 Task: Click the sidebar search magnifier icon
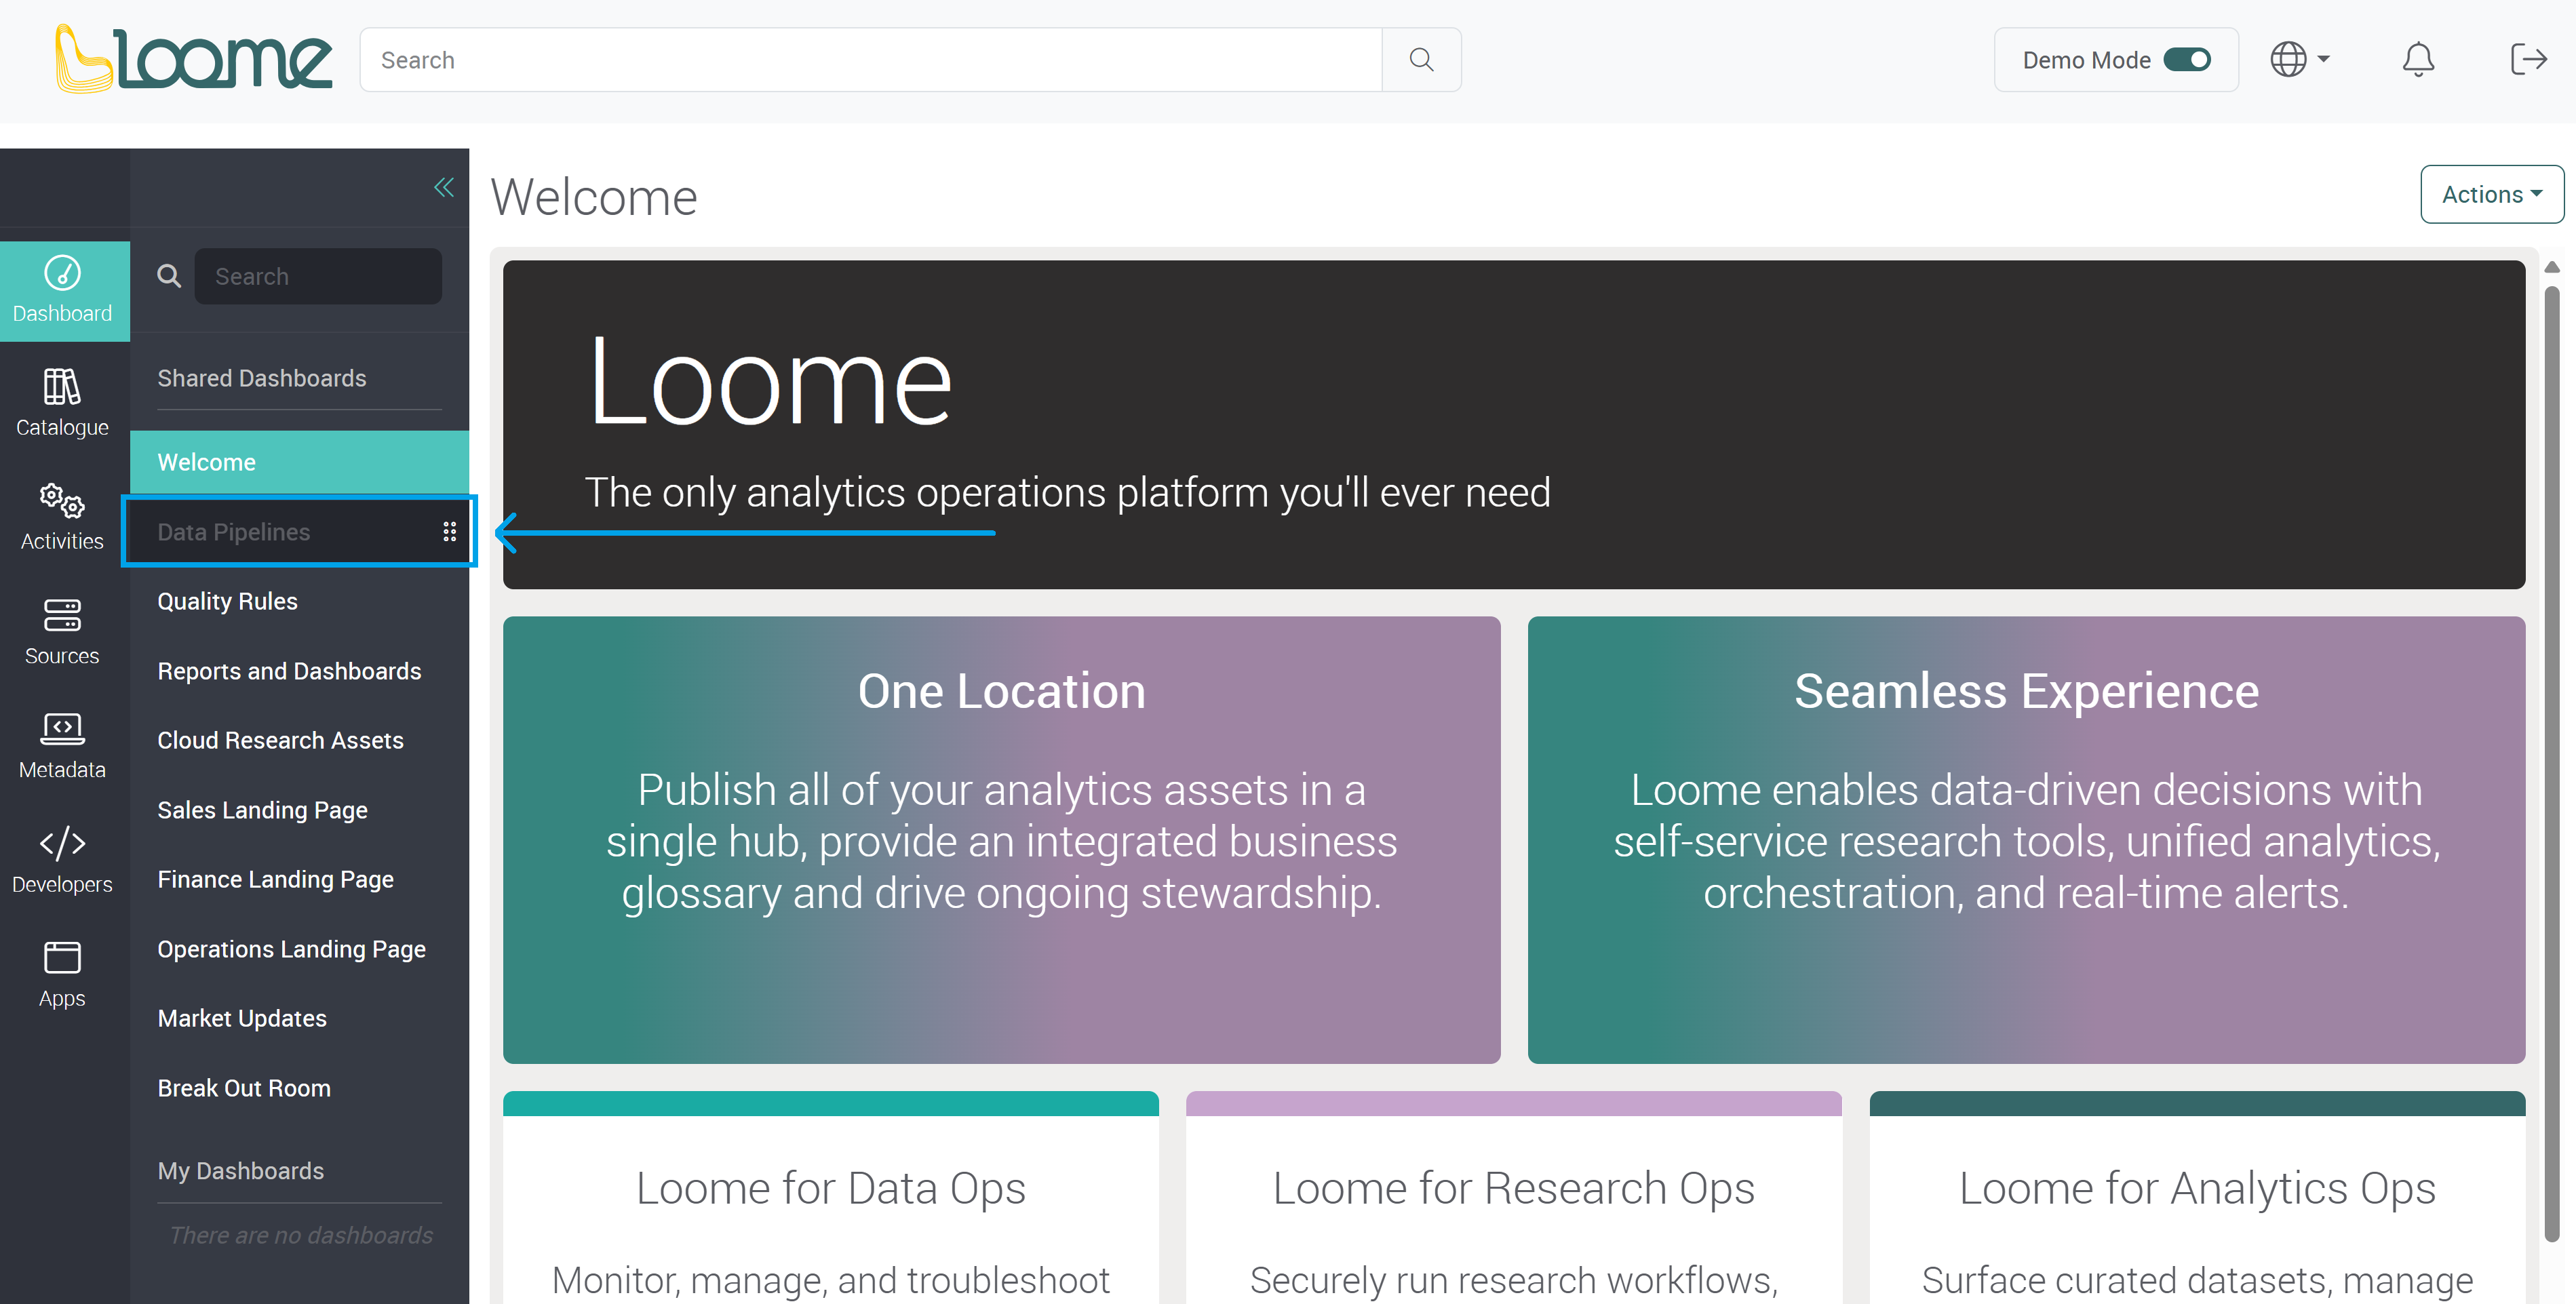[169, 276]
